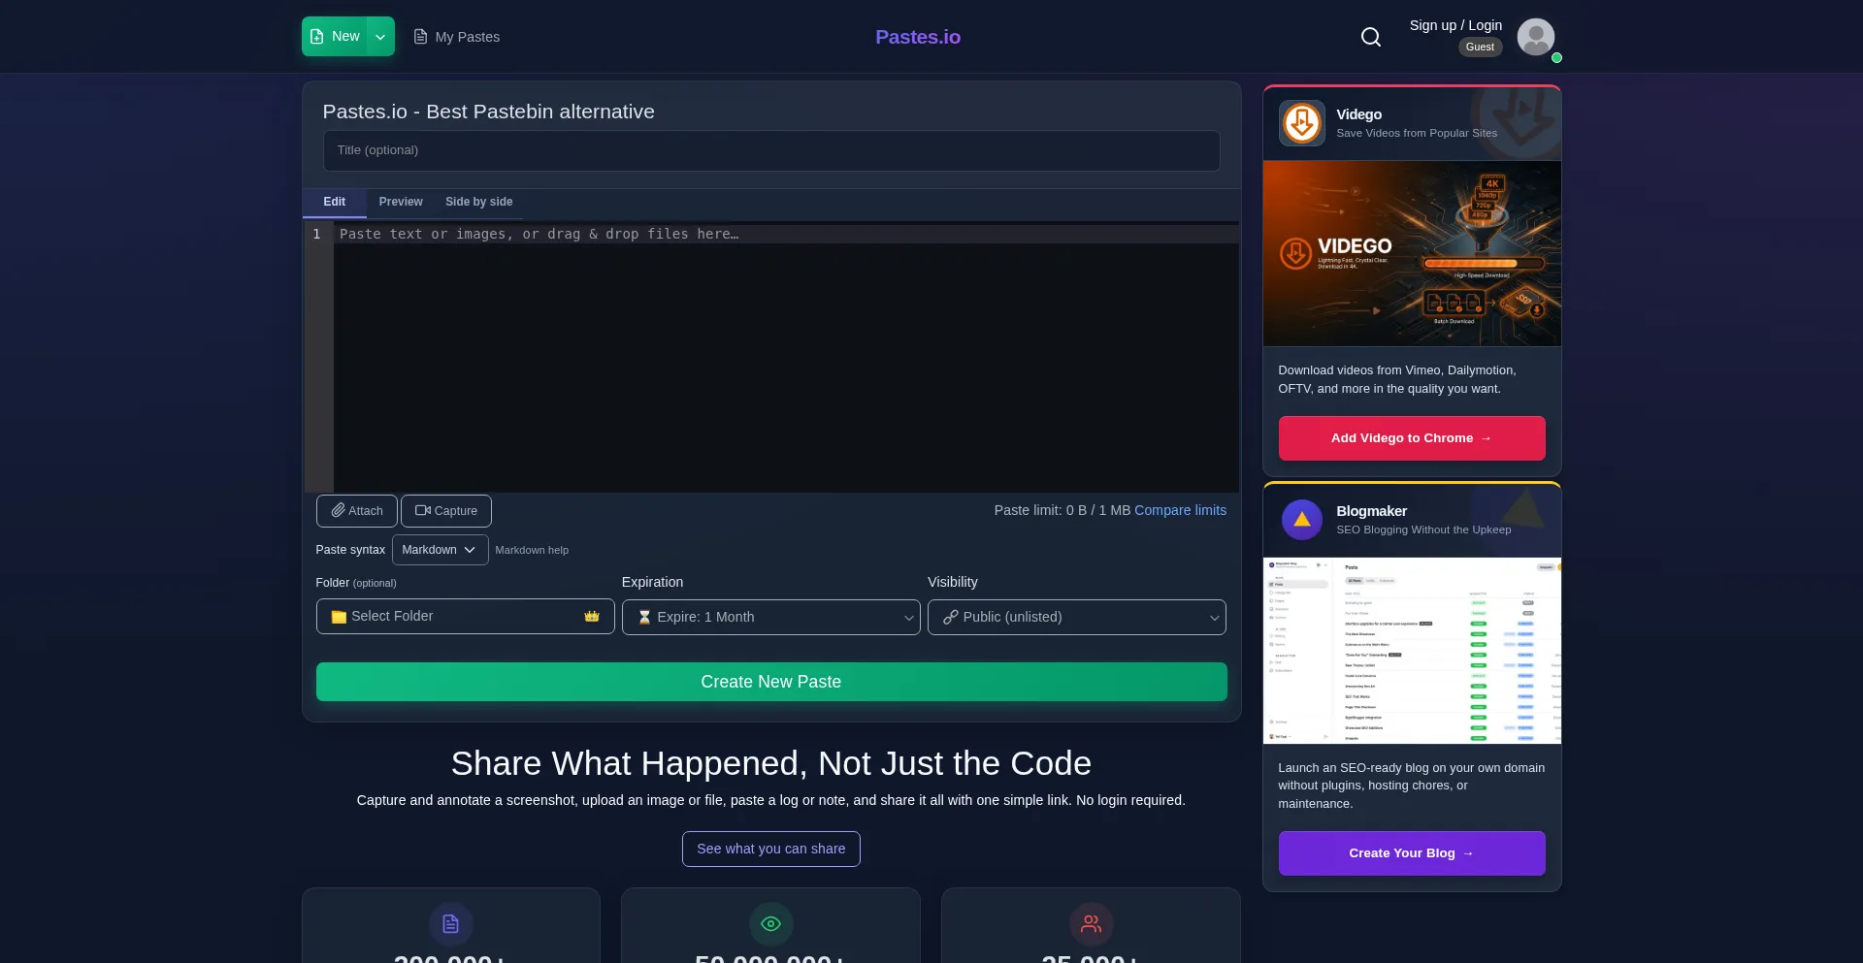Open the Select Folder dropdown
1863x963 pixels.
pyautogui.click(x=465, y=617)
